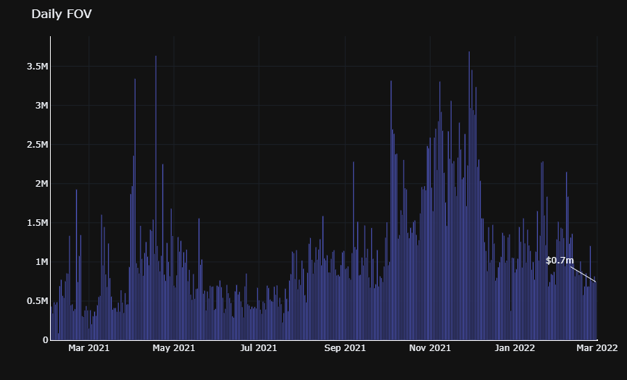The image size is (627, 380).
Task: Click the Jan 2022 x-axis label
Action: (515, 348)
